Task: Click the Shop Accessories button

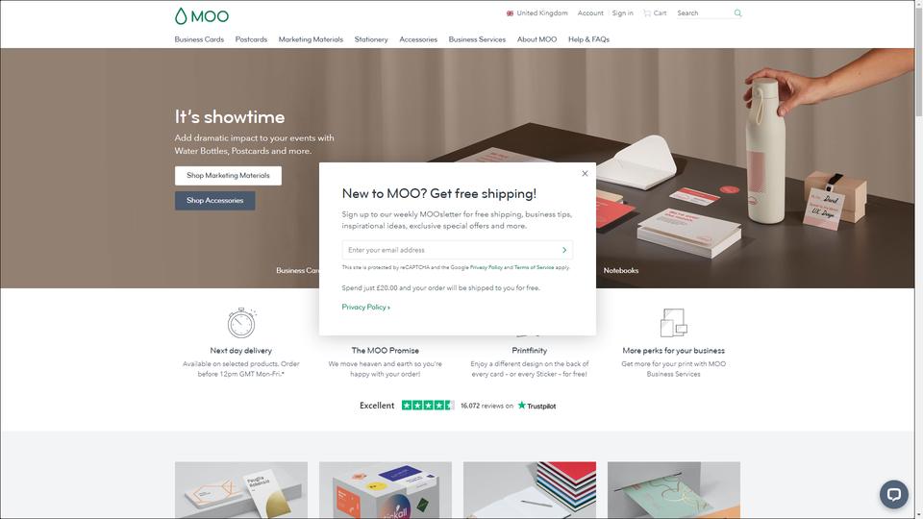Action: click(x=214, y=201)
